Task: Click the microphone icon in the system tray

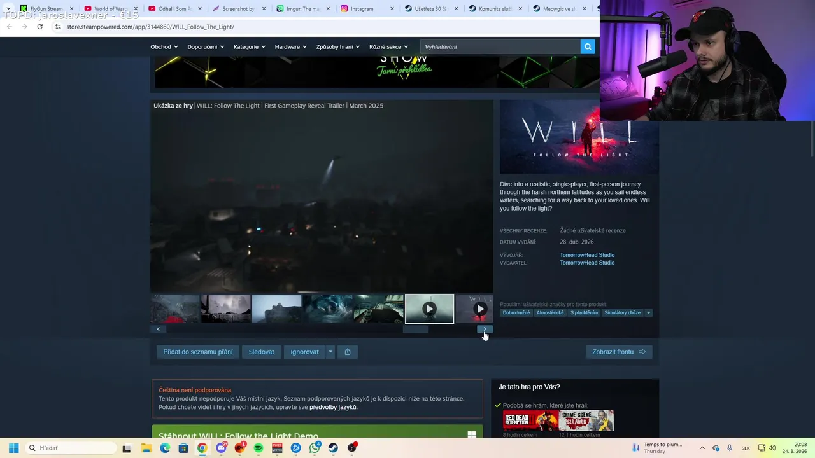Action: point(730,448)
